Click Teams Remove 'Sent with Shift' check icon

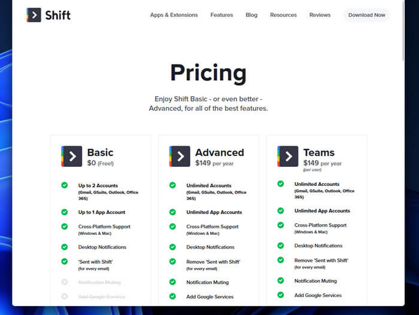coord(281,260)
